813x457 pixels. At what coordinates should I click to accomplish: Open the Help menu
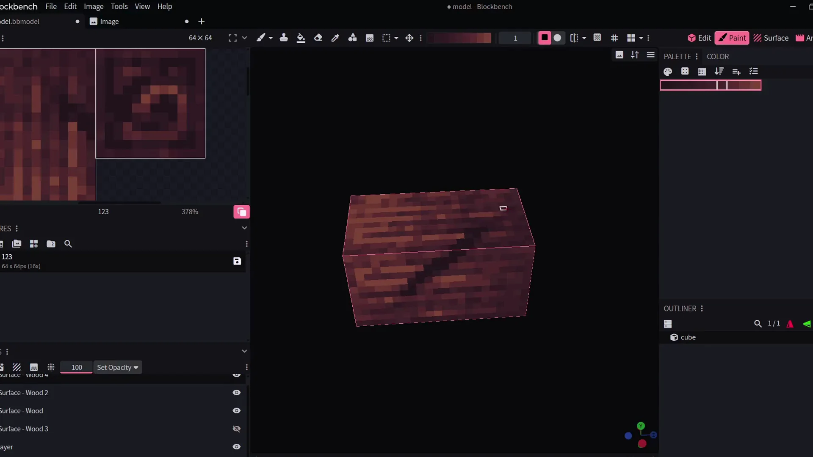point(165,6)
